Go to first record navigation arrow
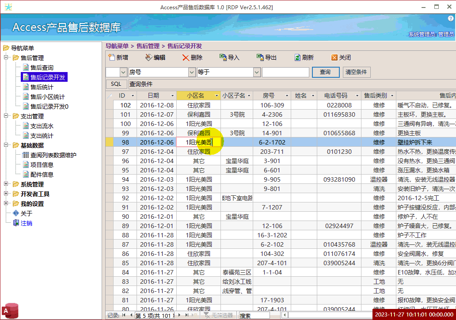 (124, 315)
